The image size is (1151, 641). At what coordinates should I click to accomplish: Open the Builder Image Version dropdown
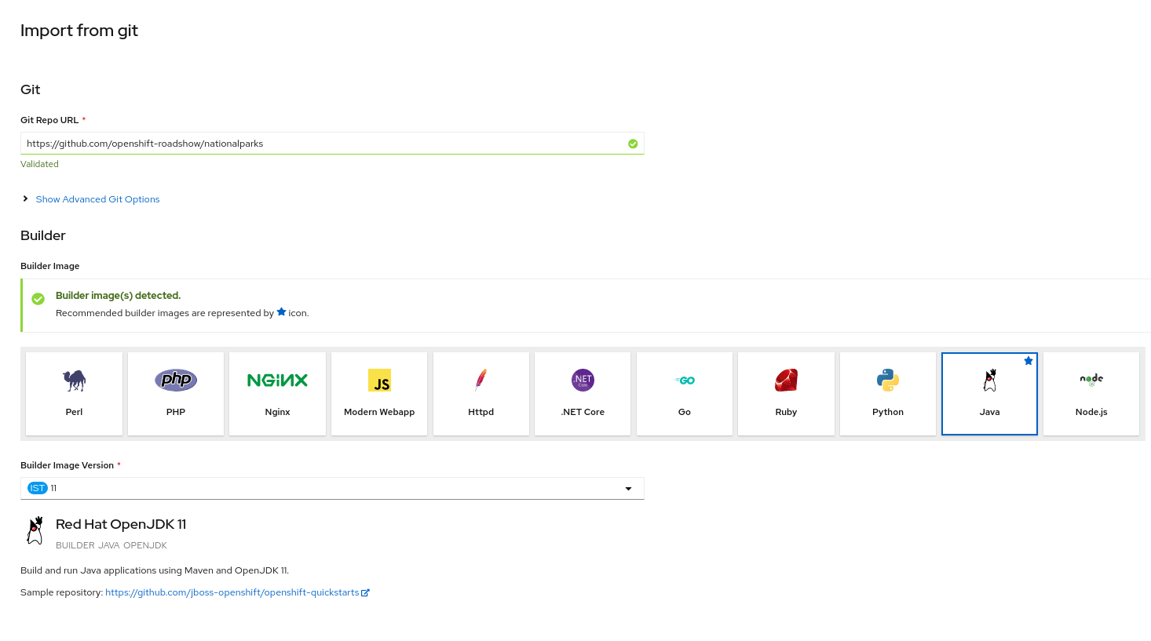(331, 487)
